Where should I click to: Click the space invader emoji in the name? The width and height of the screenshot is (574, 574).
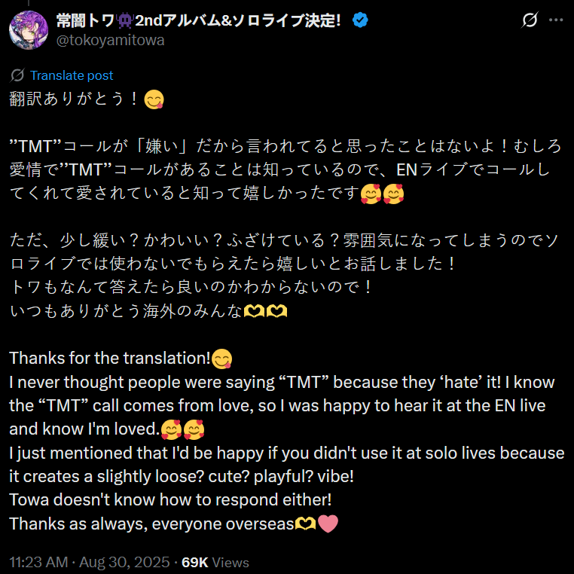coord(125,20)
